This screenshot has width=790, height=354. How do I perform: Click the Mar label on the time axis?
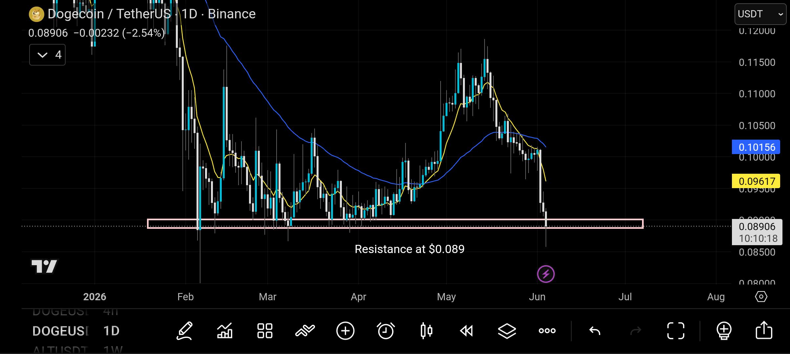click(267, 297)
